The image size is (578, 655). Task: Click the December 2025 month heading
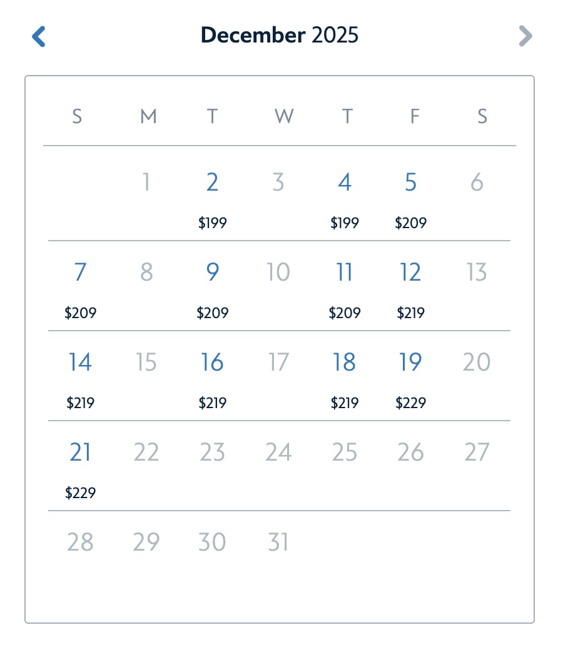[x=280, y=36]
